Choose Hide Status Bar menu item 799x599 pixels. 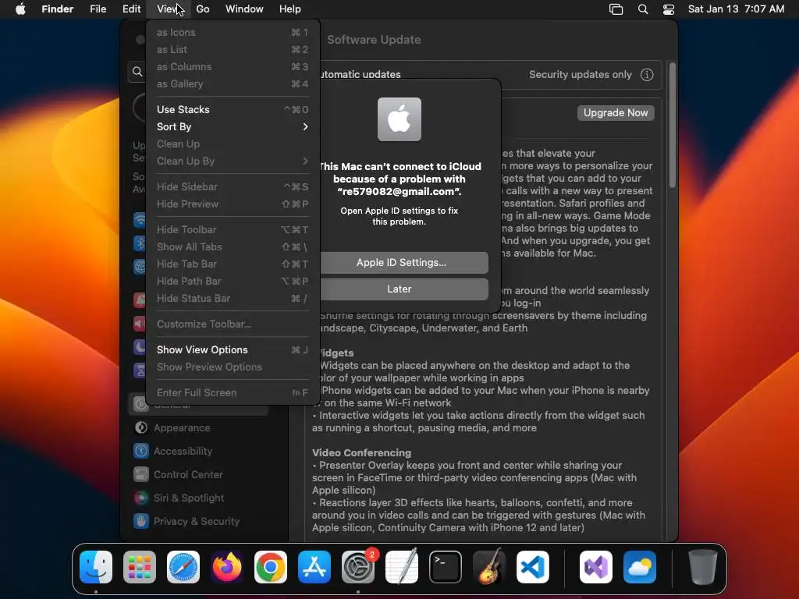[233, 299]
